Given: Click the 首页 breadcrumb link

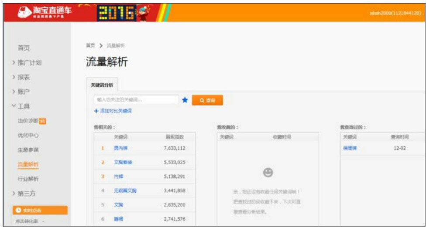Looking at the screenshot, I should click(90, 45).
